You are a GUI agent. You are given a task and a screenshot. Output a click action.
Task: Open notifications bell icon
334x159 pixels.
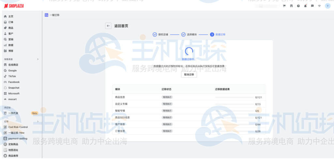305,6
